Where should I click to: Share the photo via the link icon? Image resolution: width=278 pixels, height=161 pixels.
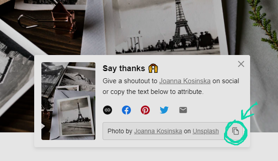coord(108,110)
